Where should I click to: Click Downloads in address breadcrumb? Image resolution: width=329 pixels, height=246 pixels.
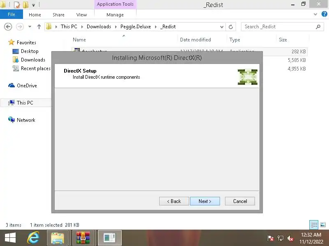(99, 27)
